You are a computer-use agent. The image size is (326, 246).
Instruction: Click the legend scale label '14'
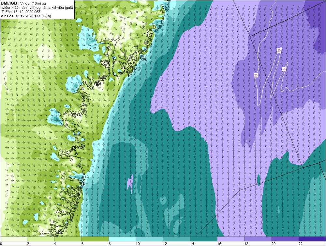pos(192,244)
